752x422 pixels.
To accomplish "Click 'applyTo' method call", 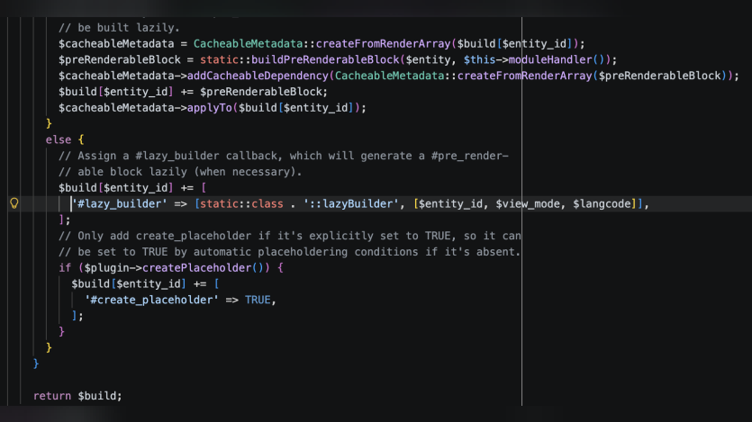I will 210,108.
